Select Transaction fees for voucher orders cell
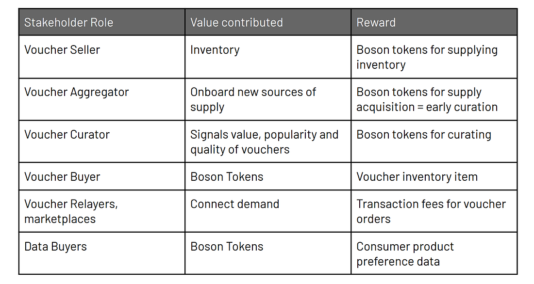Image resolution: width=534 pixels, height=284 pixels. click(434, 211)
